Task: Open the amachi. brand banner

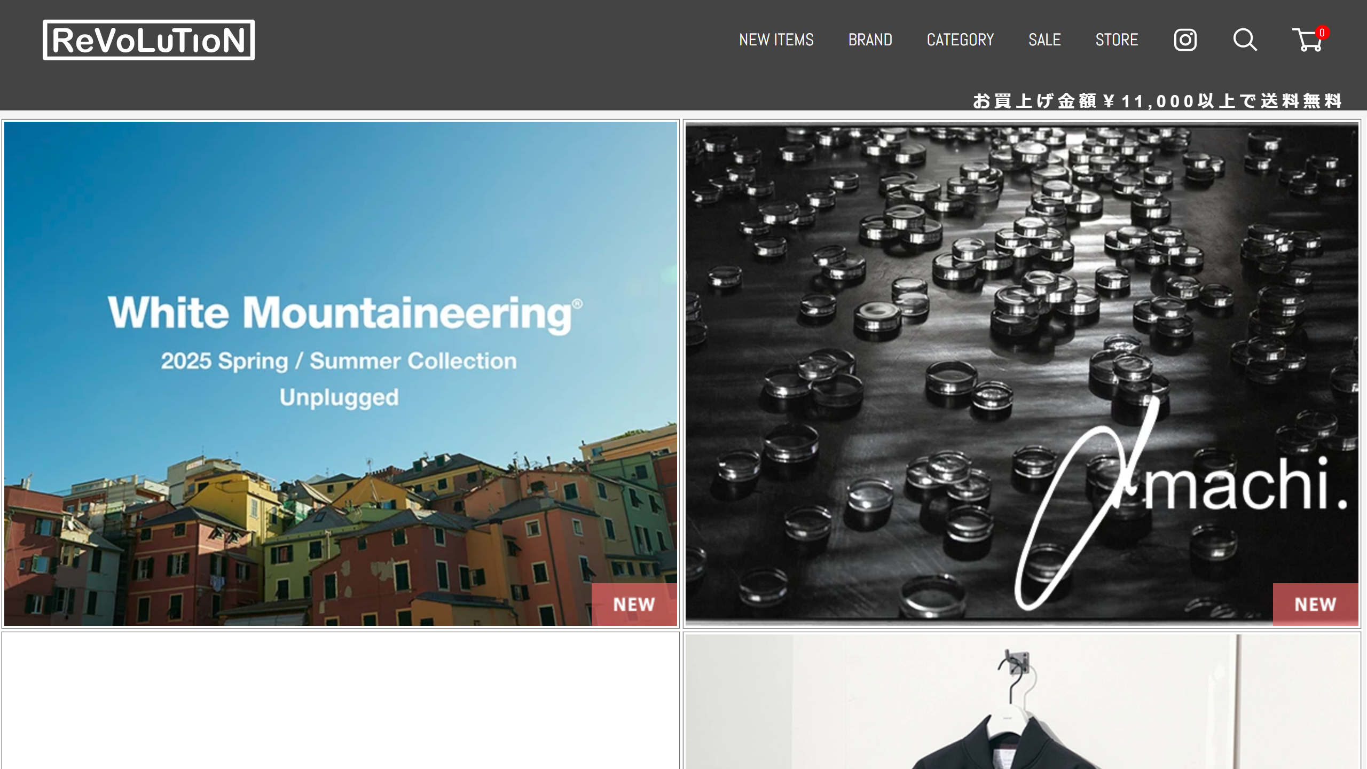Action: pyautogui.click(x=1022, y=374)
